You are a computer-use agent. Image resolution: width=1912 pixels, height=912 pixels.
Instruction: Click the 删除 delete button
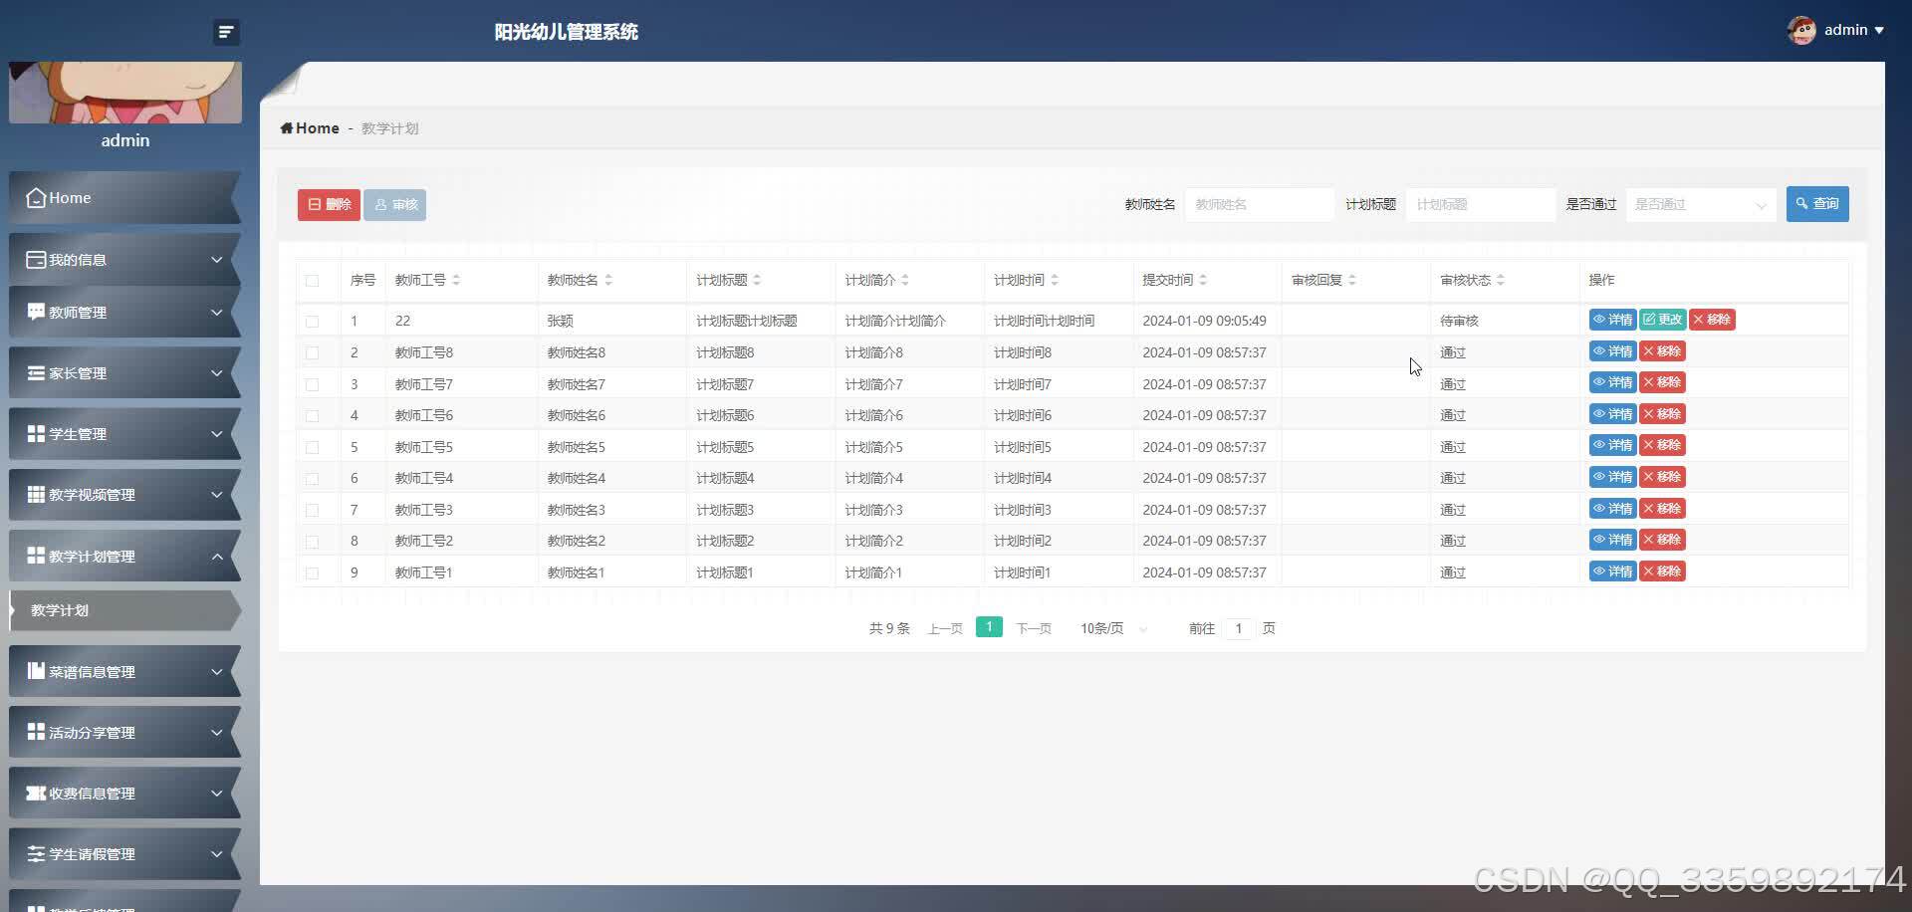click(x=328, y=204)
